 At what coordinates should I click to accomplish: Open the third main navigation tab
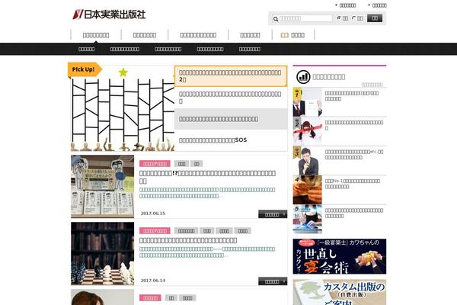pos(198,35)
